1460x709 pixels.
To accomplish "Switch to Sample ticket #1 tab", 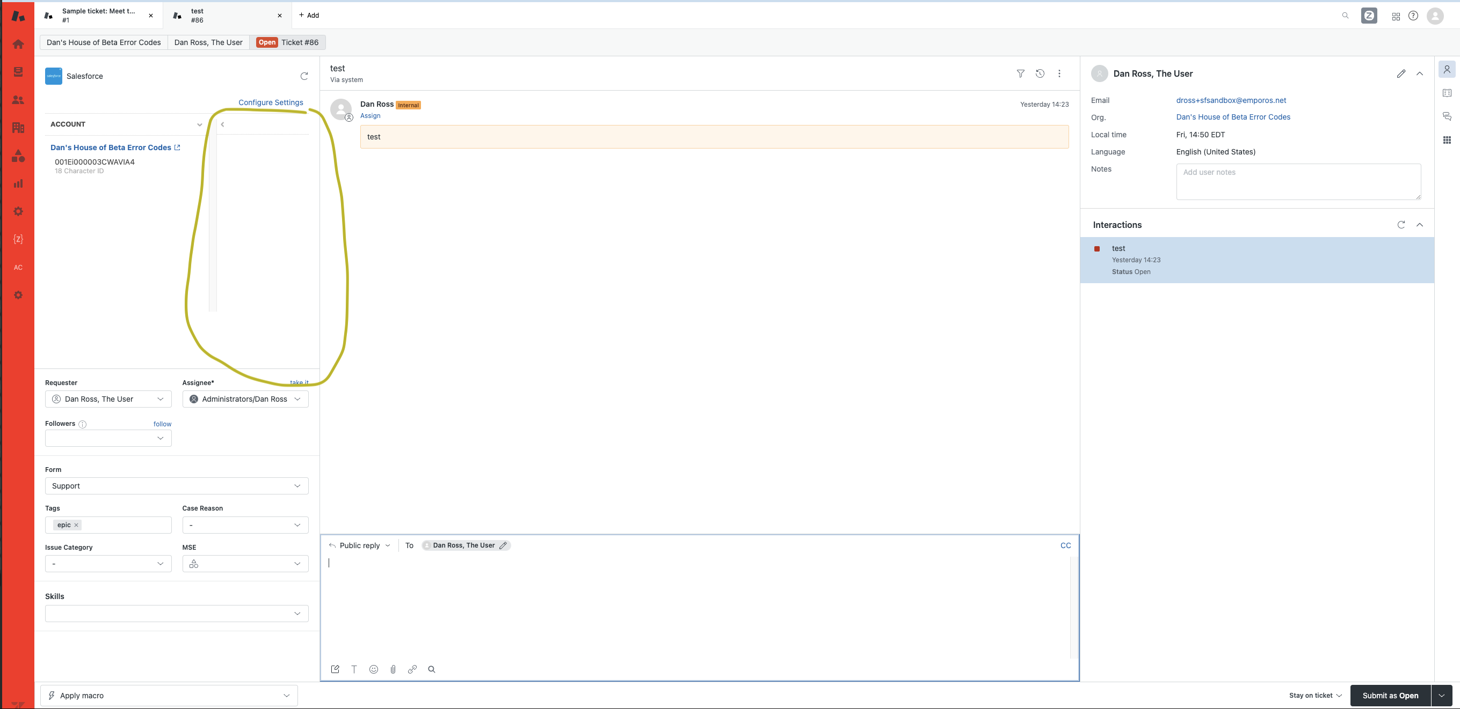I will coord(99,16).
